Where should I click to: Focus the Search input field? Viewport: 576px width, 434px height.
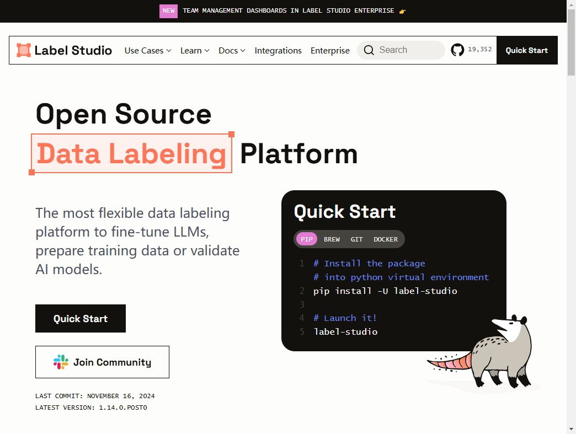tap(401, 50)
